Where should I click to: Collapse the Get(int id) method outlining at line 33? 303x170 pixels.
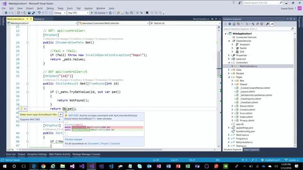[27, 84]
